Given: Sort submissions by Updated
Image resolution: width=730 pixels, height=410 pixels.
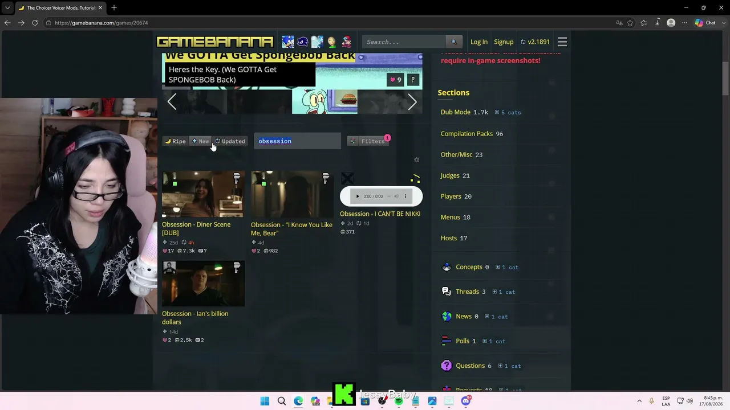Looking at the screenshot, I should click(230, 141).
